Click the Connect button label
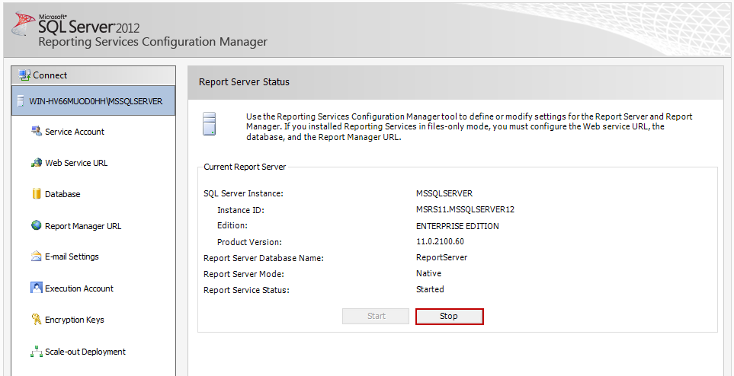The height and width of the screenshot is (376, 734). click(x=50, y=75)
